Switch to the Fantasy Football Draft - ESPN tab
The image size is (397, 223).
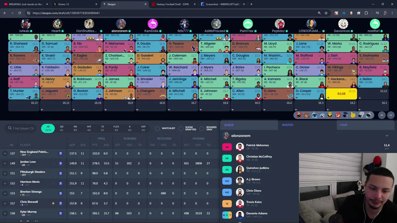pyautogui.click(x=174, y=4)
